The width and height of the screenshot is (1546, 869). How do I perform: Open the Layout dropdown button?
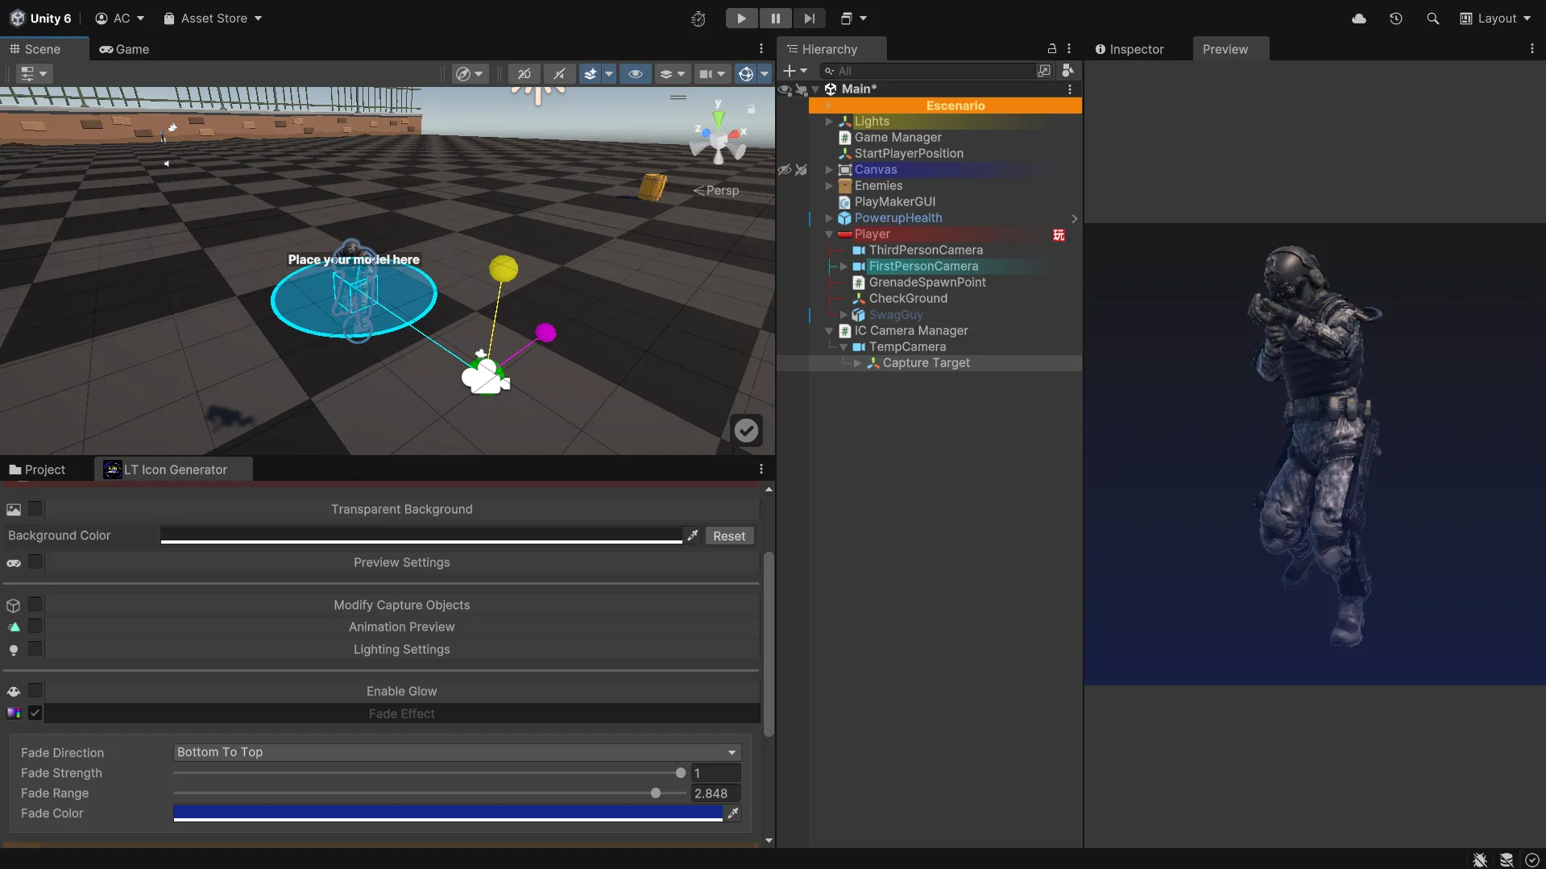(1495, 19)
